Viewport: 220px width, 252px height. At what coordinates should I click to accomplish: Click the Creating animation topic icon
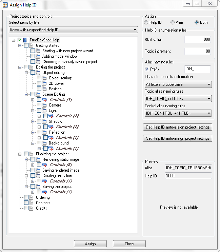[38, 176]
